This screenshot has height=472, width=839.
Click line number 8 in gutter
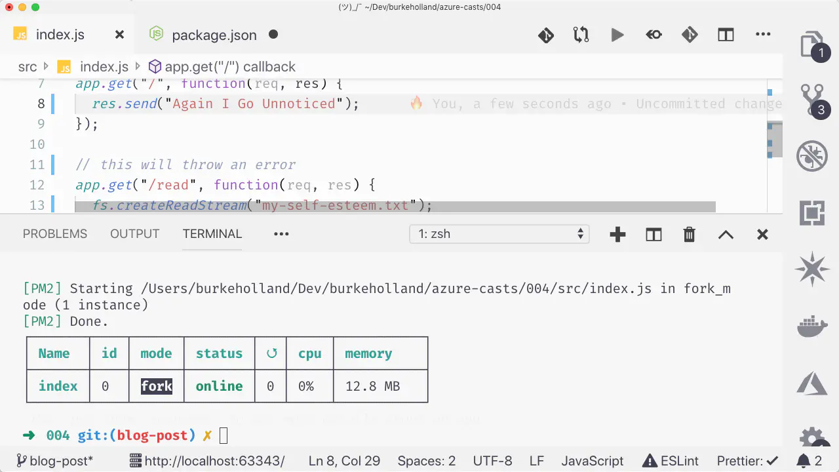(x=41, y=104)
